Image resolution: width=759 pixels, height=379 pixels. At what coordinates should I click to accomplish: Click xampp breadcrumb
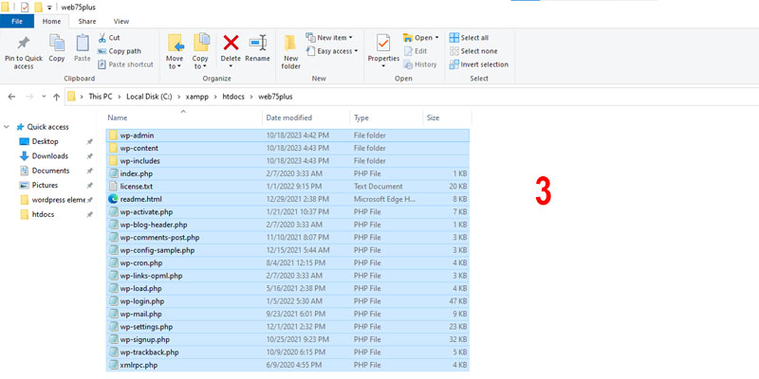(197, 97)
